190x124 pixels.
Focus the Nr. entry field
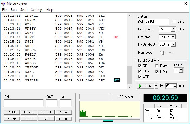click(66, 103)
